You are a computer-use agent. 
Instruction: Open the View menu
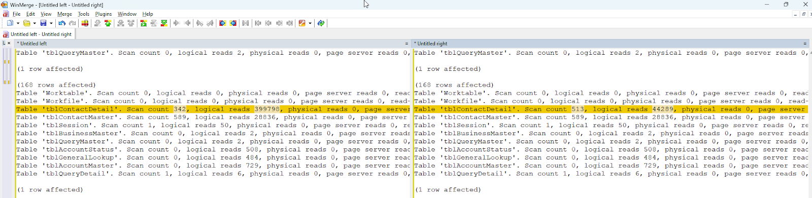point(46,14)
